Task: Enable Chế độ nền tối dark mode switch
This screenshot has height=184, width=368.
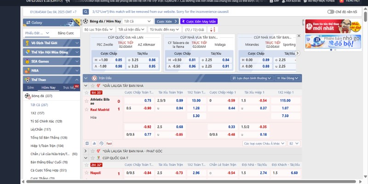Action: point(331,12)
